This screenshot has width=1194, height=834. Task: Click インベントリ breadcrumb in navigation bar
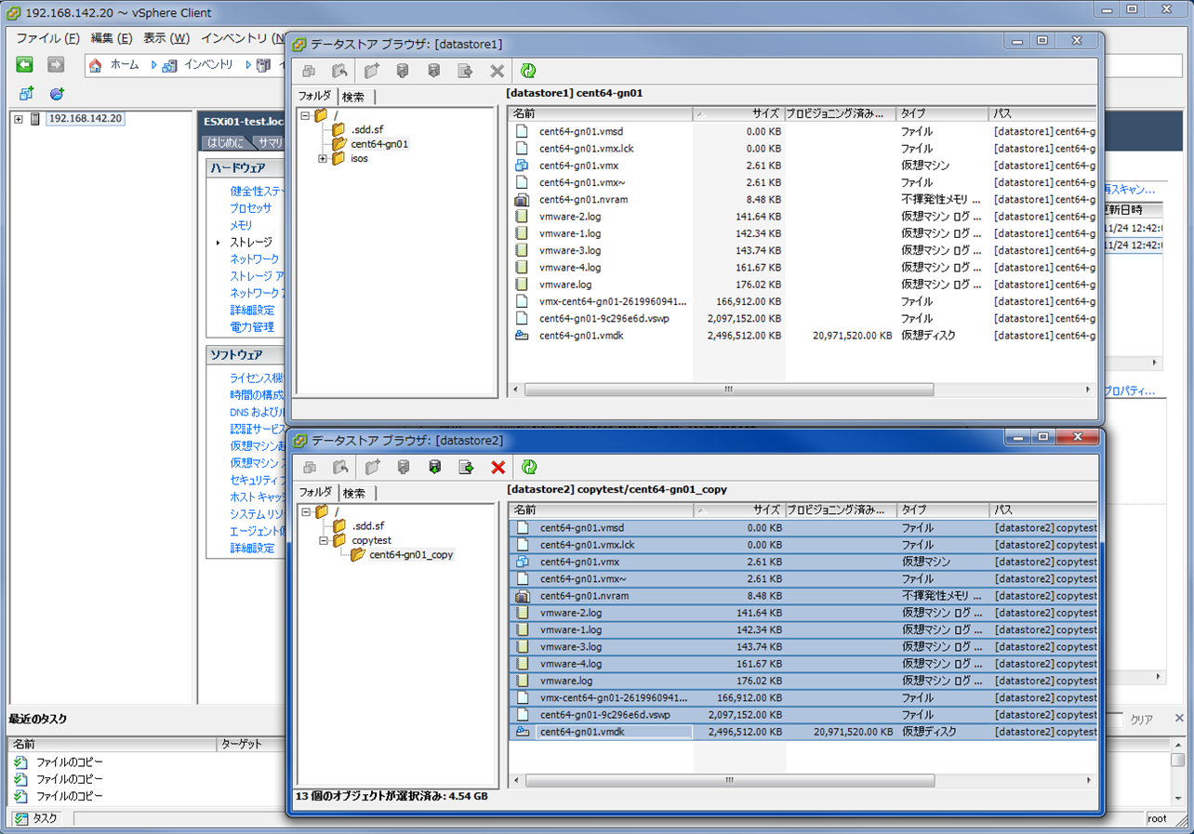pos(208,65)
